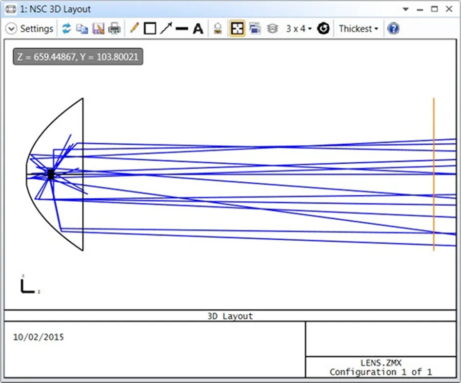Print the layout with the printer icon

coord(114,29)
